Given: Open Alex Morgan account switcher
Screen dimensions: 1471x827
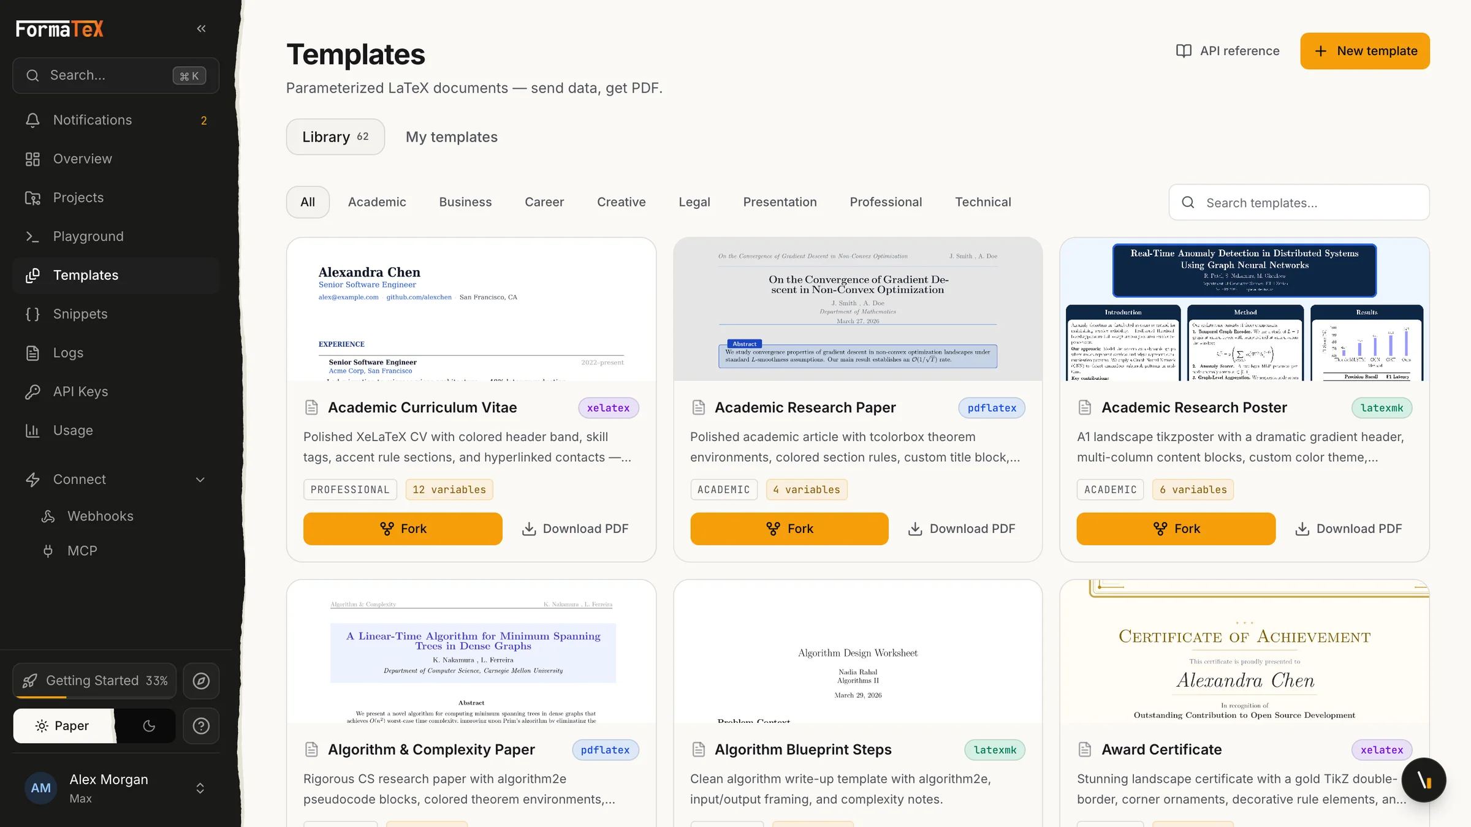Looking at the screenshot, I should pos(116,788).
